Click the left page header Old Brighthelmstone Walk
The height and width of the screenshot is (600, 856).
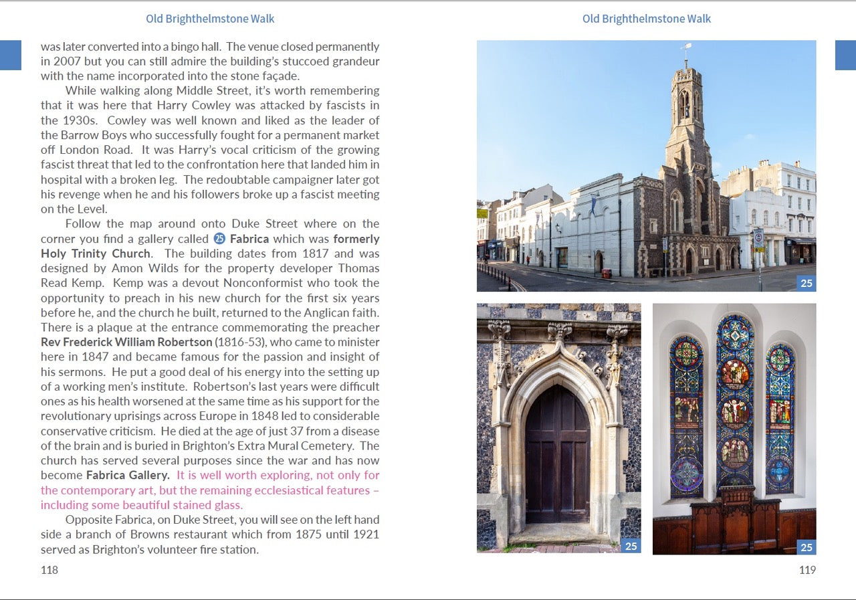click(x=210, y=19)
